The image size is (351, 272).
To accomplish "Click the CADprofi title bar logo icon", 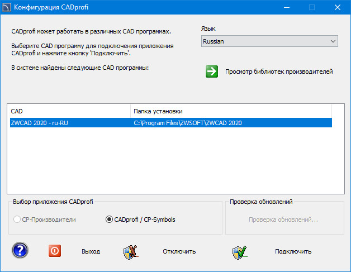I will click(x=8, y=8).
